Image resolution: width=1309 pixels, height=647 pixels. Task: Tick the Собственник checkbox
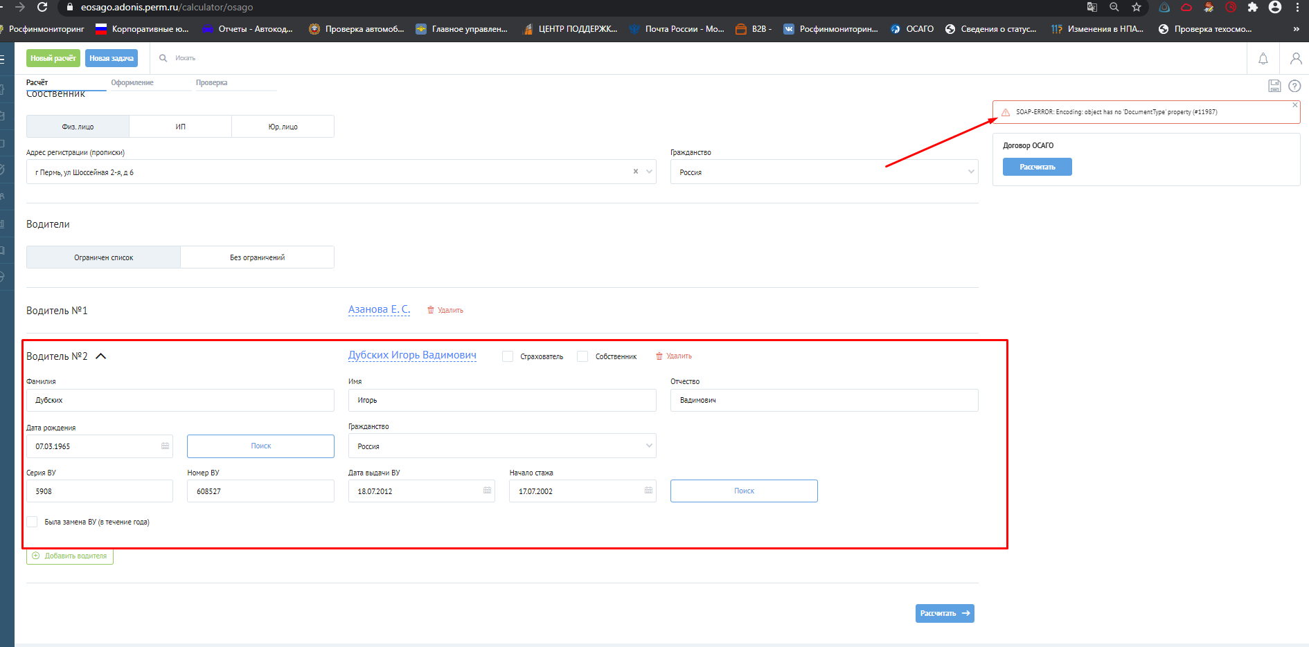(x=582, y=356)
